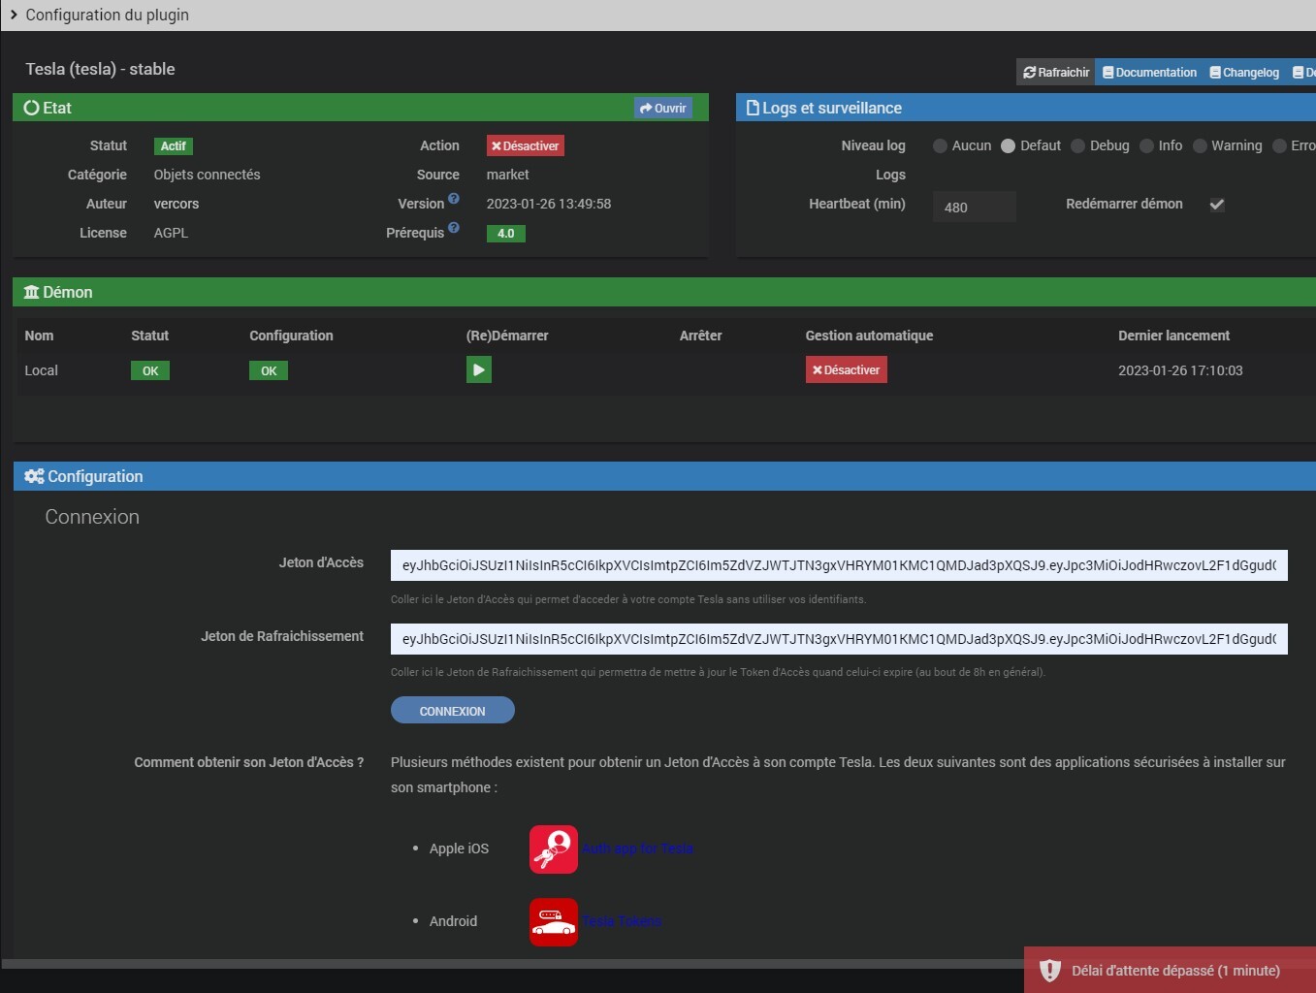Click the Android Tesla Tokens app icon

[553, 922]
